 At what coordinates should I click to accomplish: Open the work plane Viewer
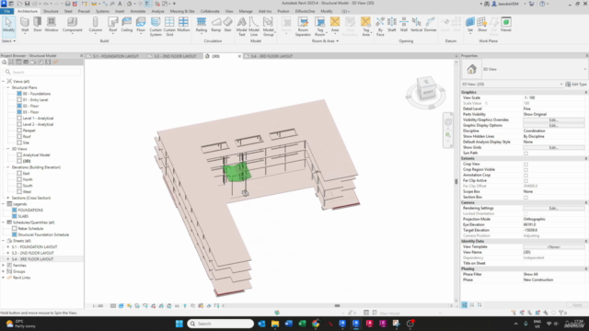click(506, 25)
